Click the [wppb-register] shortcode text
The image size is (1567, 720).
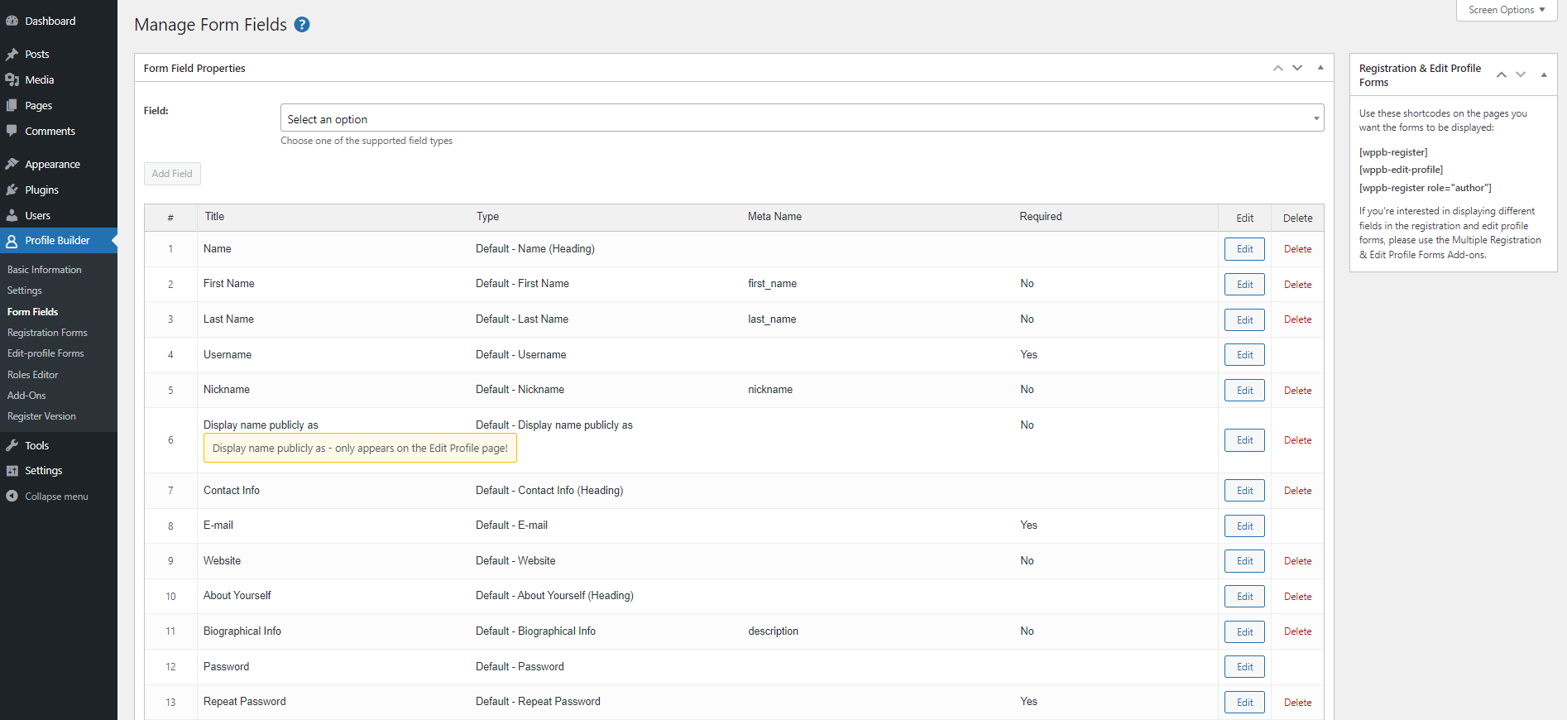1393,152
